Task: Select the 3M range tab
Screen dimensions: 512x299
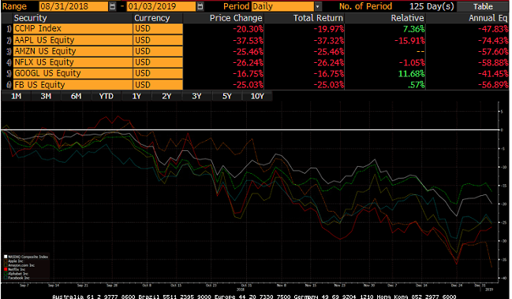Action: [46, 96]
